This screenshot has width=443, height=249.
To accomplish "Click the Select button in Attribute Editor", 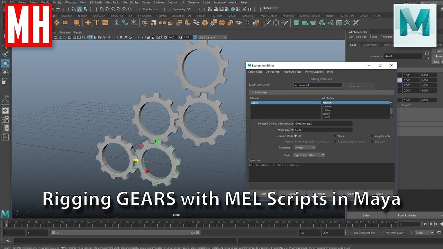I will coord(367,215).
